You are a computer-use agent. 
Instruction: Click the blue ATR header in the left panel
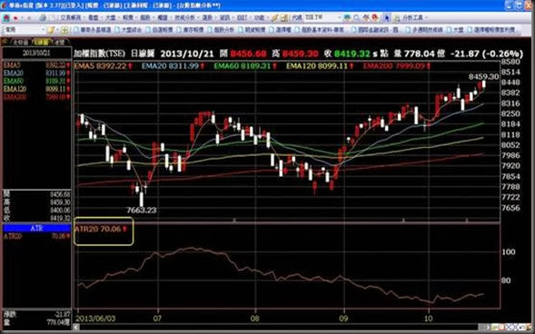36,228
